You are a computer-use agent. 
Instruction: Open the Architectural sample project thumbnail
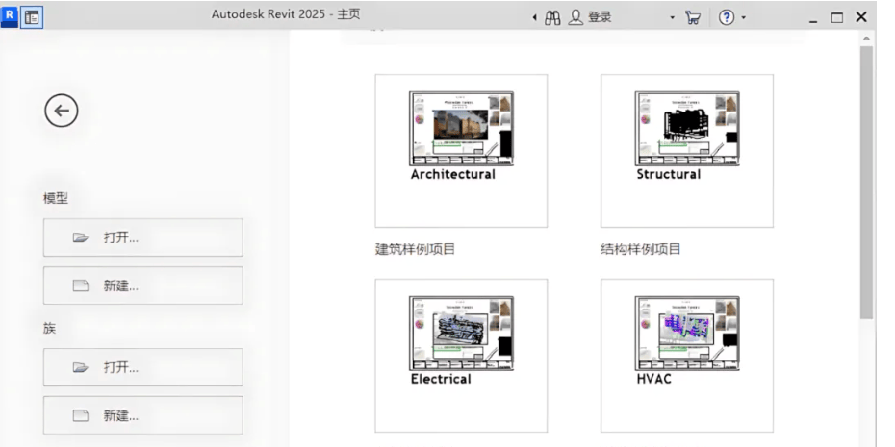(461, 151)
